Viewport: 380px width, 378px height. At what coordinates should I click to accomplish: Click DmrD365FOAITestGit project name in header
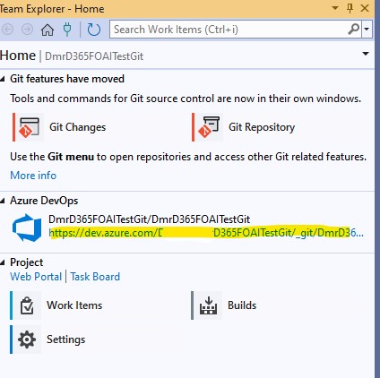click(x=94, y=56)
